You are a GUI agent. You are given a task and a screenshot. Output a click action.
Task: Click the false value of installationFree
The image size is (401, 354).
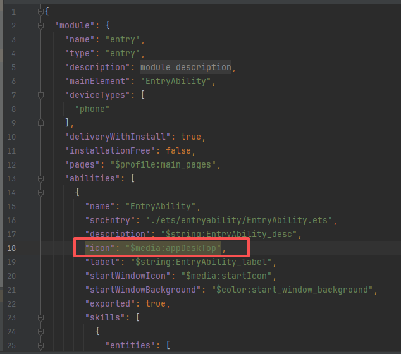[178, 151]
